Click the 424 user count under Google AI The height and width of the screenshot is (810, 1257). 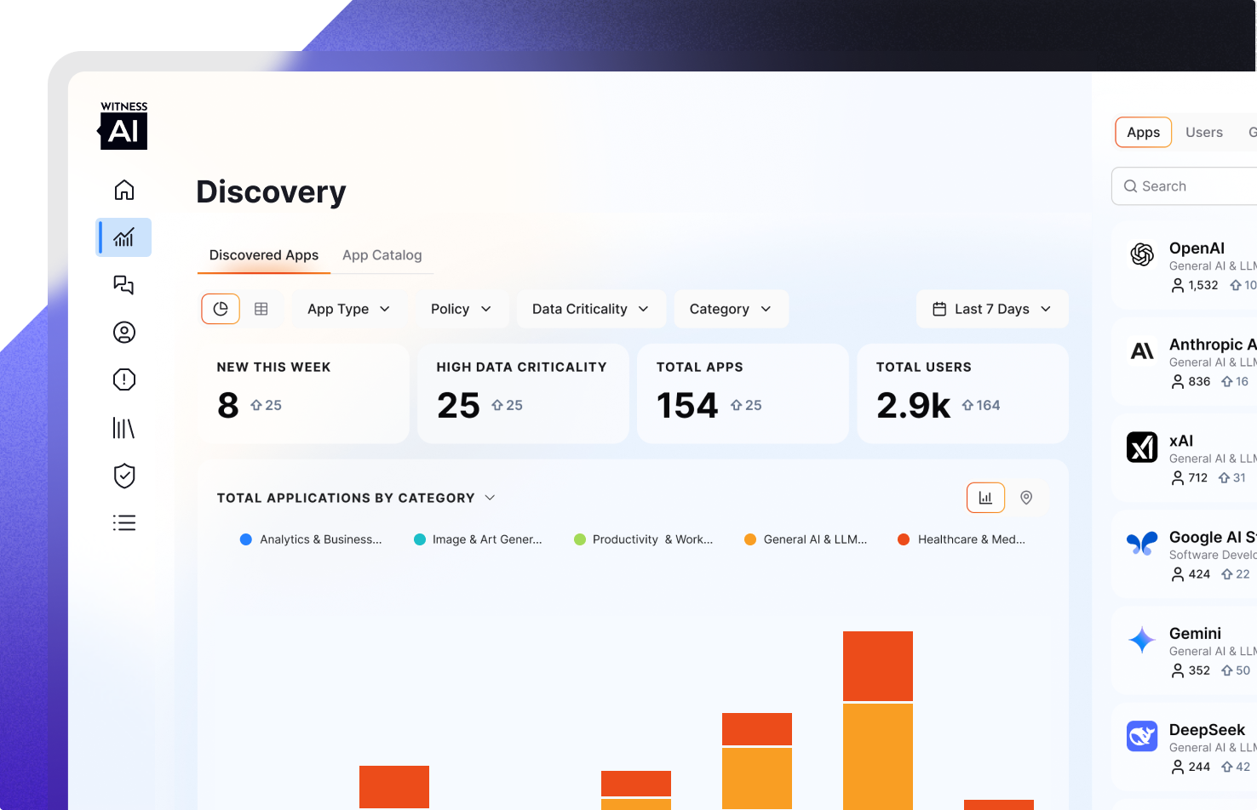pos(1199,574)
